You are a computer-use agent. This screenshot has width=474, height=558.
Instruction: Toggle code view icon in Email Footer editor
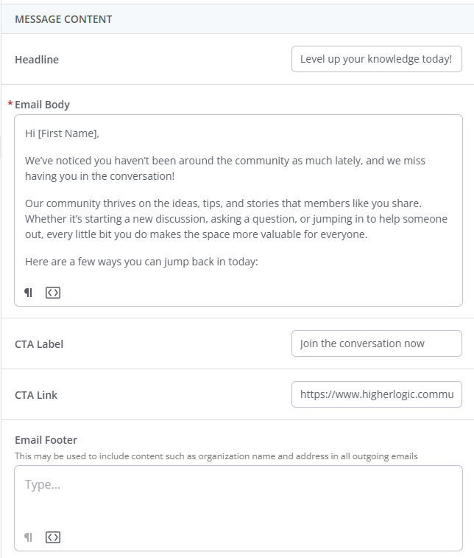coord(52,537)
